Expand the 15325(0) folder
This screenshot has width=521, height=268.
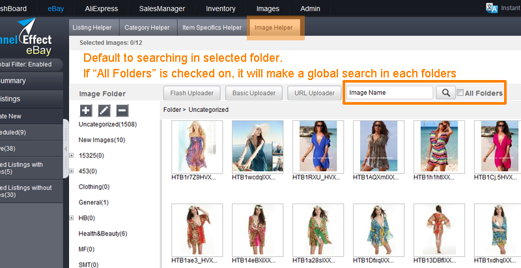tap(72, 155)
